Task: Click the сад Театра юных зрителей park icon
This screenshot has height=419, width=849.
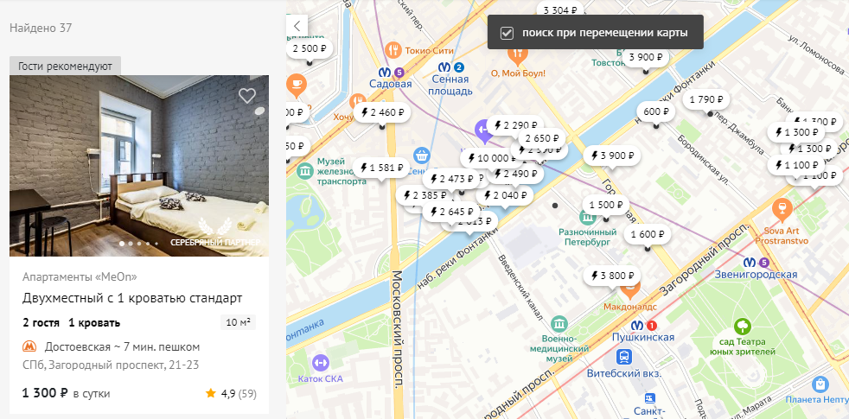Action: coord(743,327)
